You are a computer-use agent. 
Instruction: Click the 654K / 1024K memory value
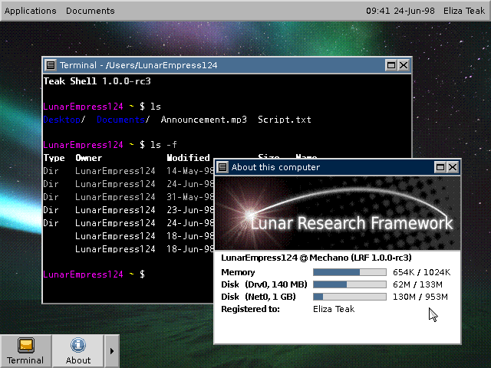point(421,272)
